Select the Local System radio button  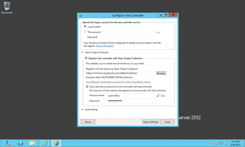coord(85,26)
